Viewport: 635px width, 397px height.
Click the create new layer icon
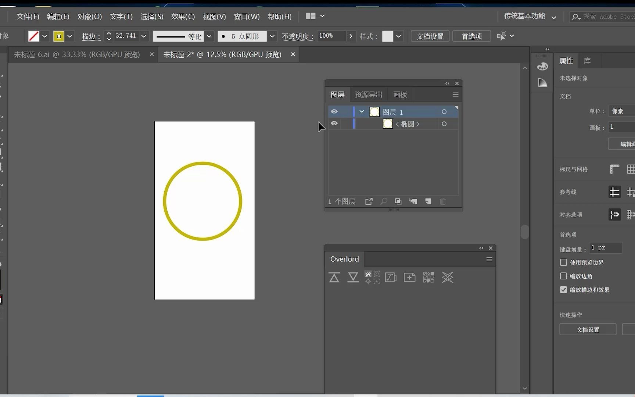point(428,201)
